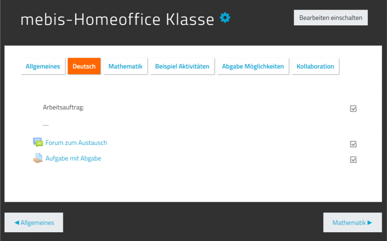This screenshot has height=241, width=387.
Task: Switch to the Allgemeines tab
Action: pyautogui.click(x=43, y=66)
